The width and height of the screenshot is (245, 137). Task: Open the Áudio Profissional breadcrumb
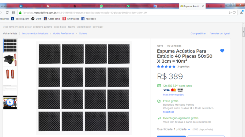tap(63, 33)
